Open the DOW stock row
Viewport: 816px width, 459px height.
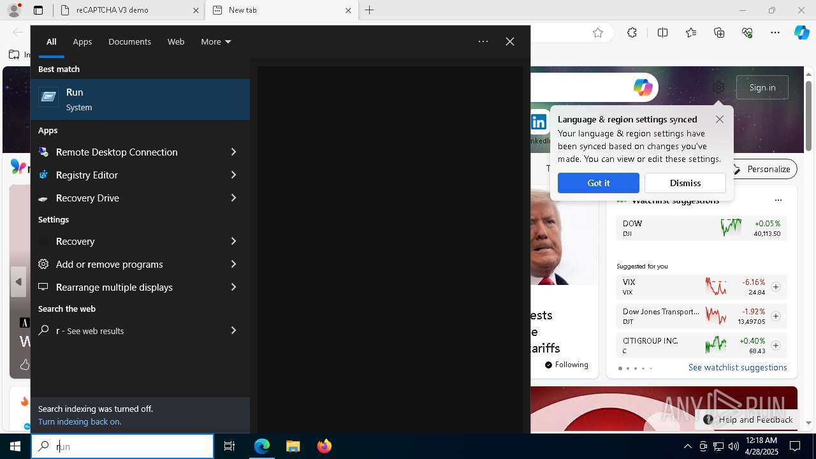[x=701, y=228]
